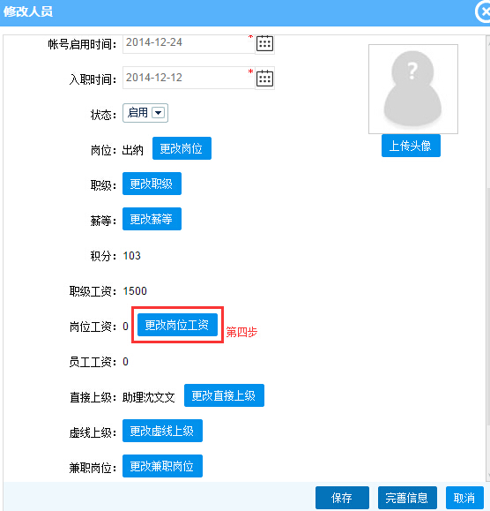Save changes with 保存
Image resolution: width=490 pixels, height=511 pixels.
342,498
